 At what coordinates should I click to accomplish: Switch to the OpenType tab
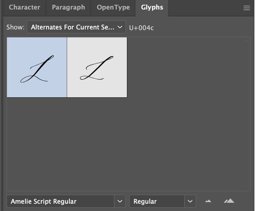click(113, 8)
